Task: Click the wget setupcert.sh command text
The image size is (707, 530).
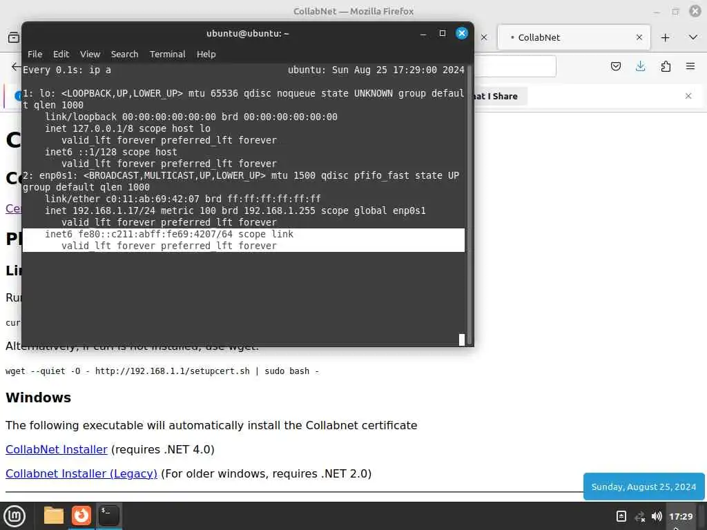Action: click(162, 371)
